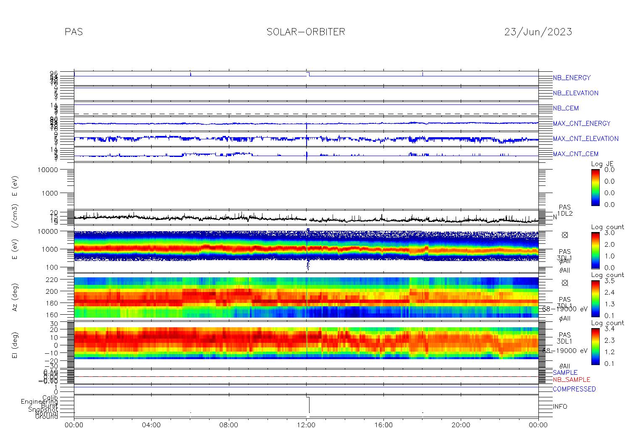The height and width of the screenshot is (428, 635).
Task: Click the Calib mode label on the INFO axis
Action: tap(50, 398)
